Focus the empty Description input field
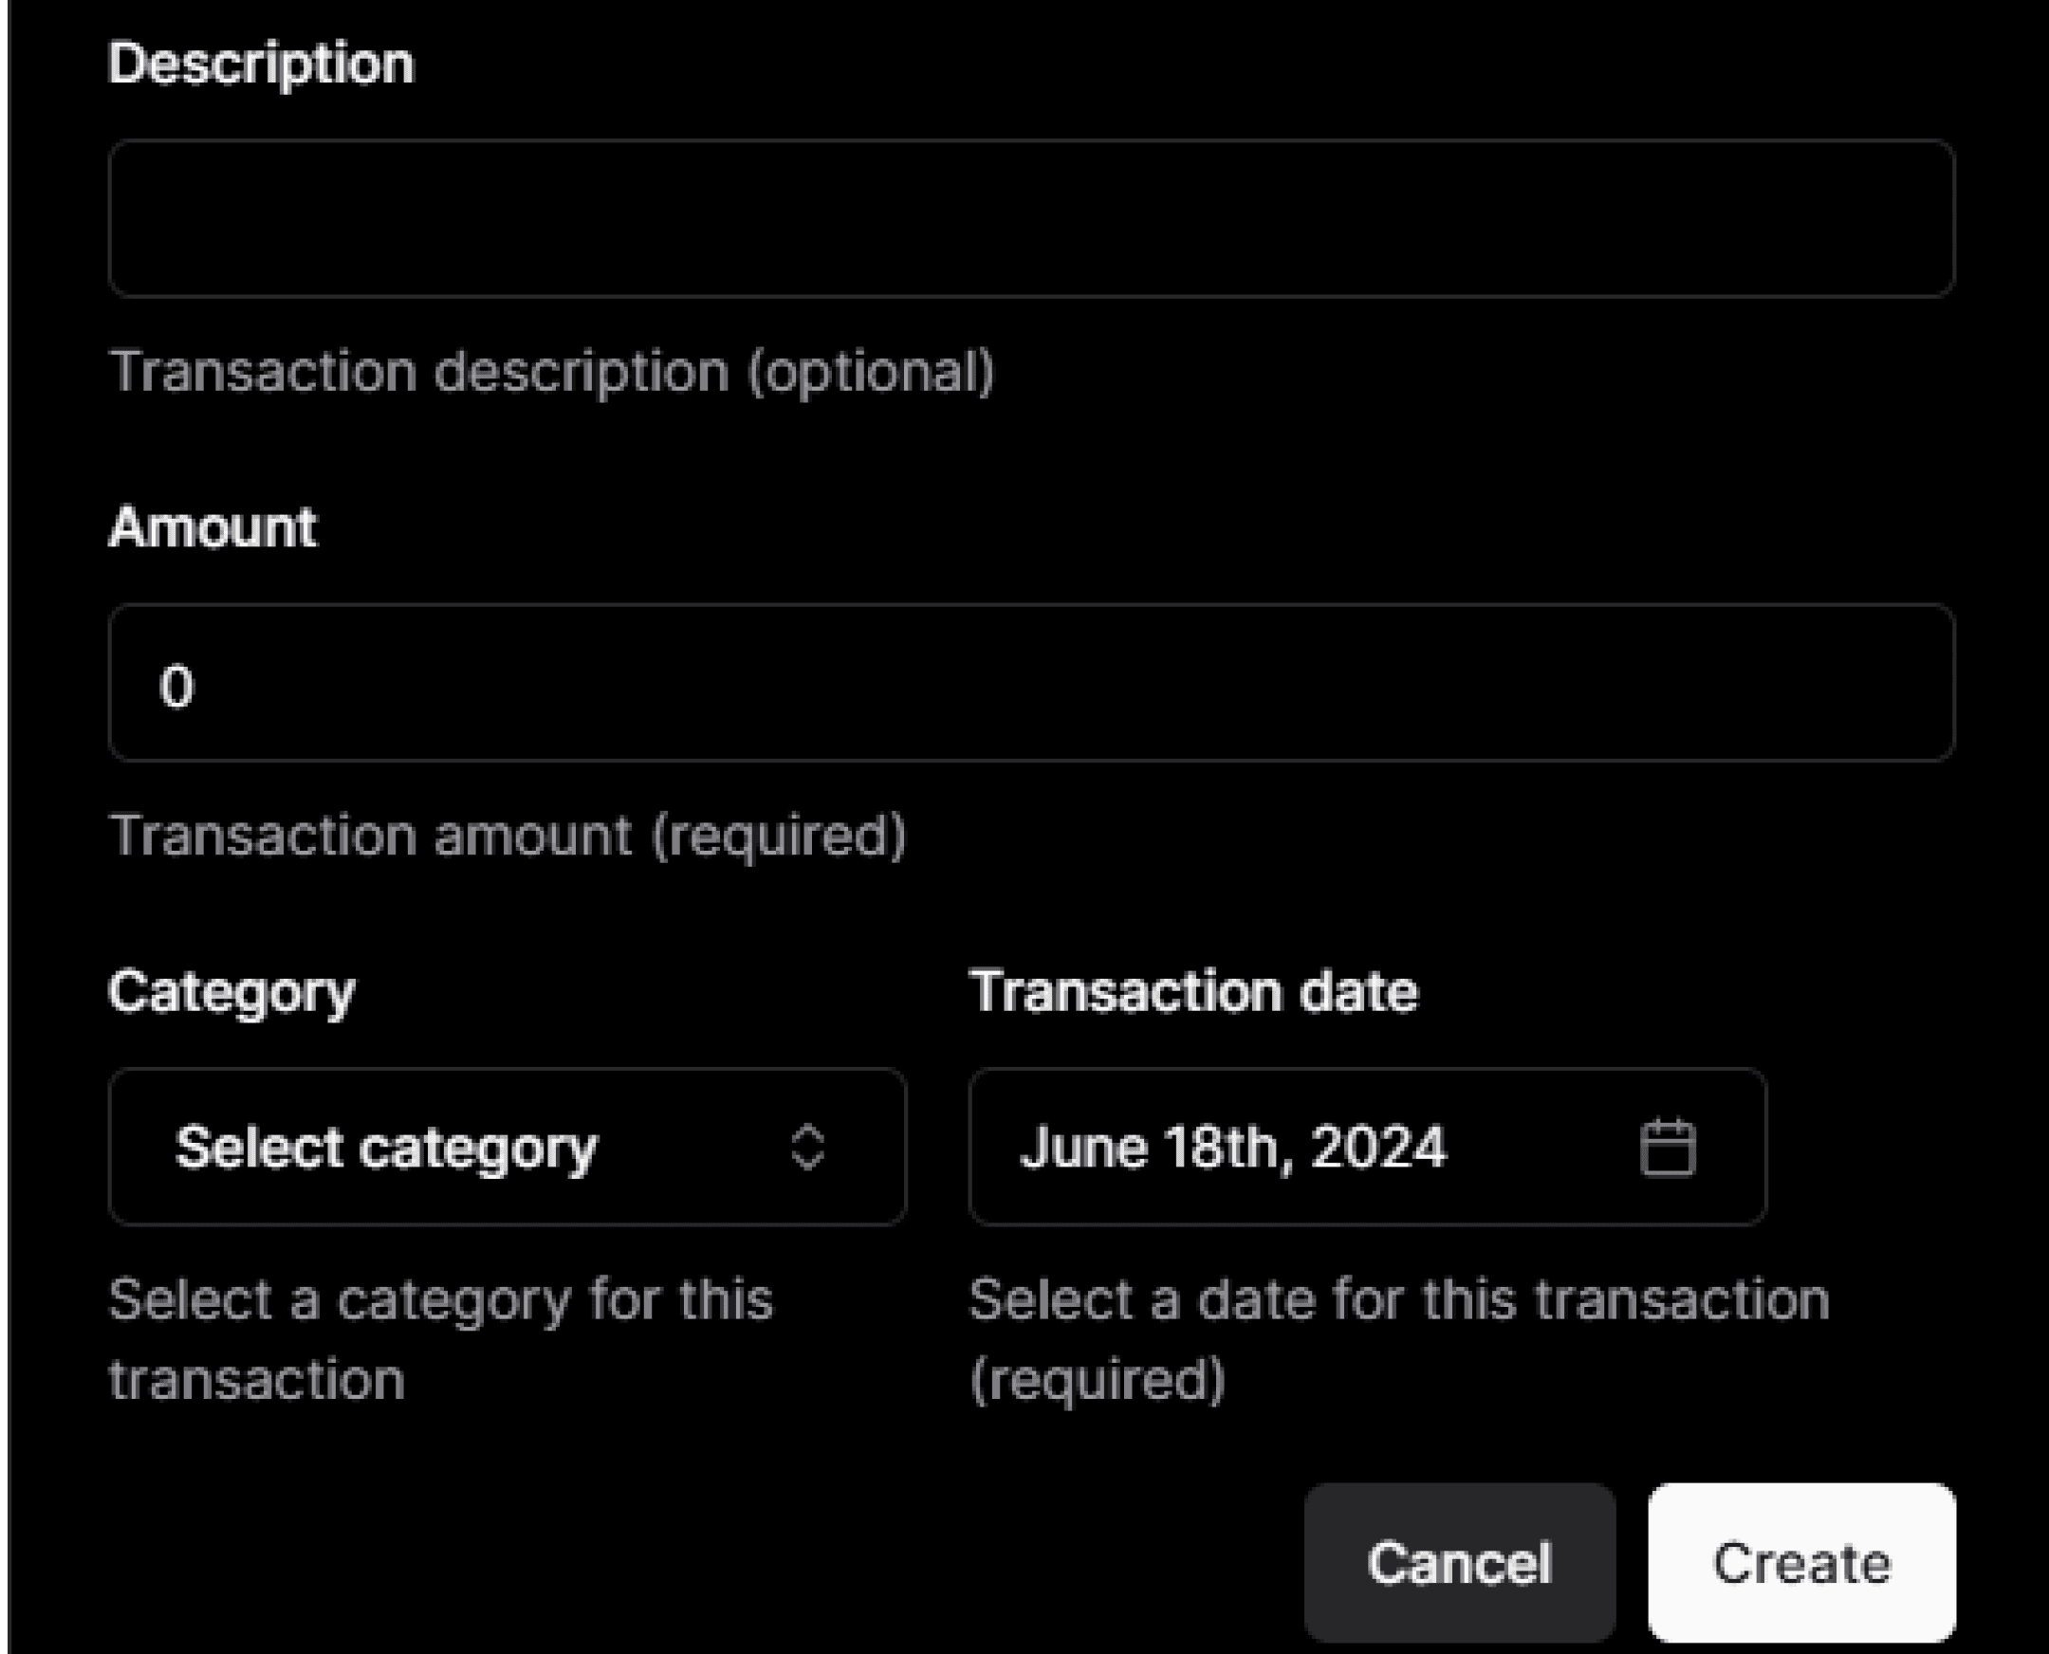Image resolution: width=2049 pixels, height=1654 pixels. [x=1031, y=218]
